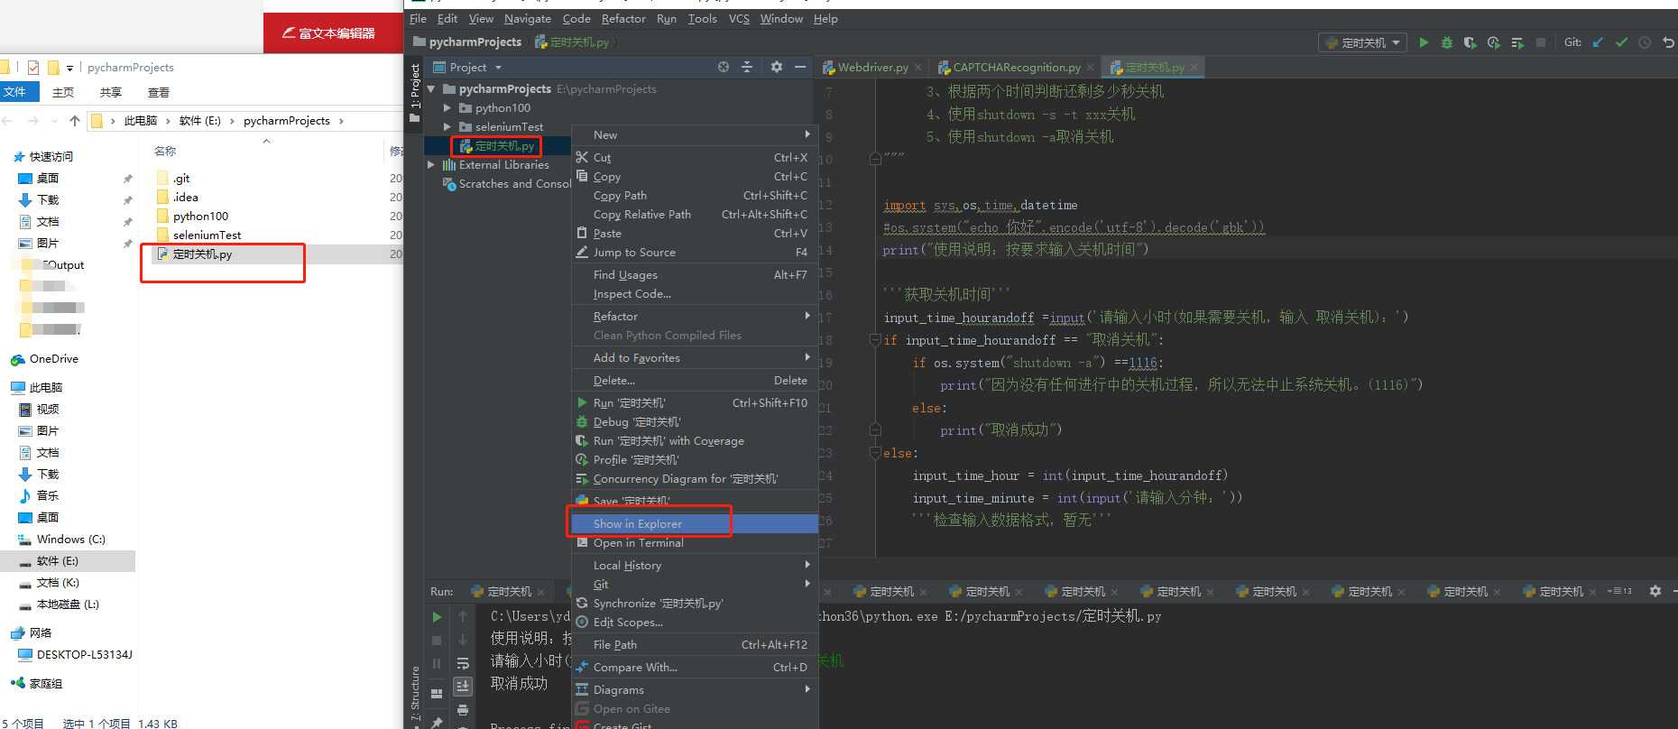
Task: Toggle the 1: Project tool window stripe
Action: point(415,92)
